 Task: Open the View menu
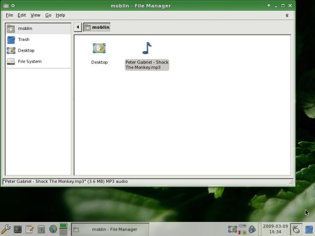coord(35,15)
